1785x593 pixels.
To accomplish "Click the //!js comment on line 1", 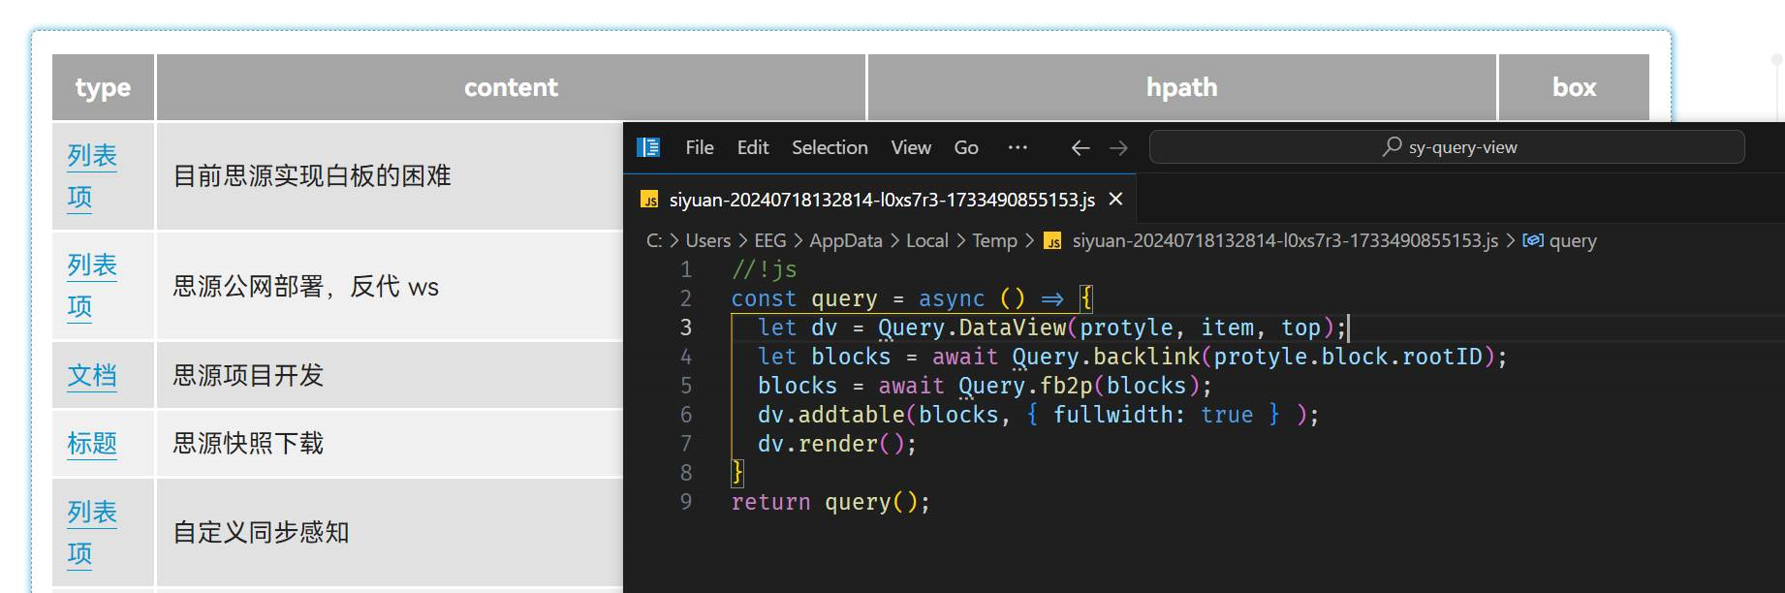I will point(765,269).
